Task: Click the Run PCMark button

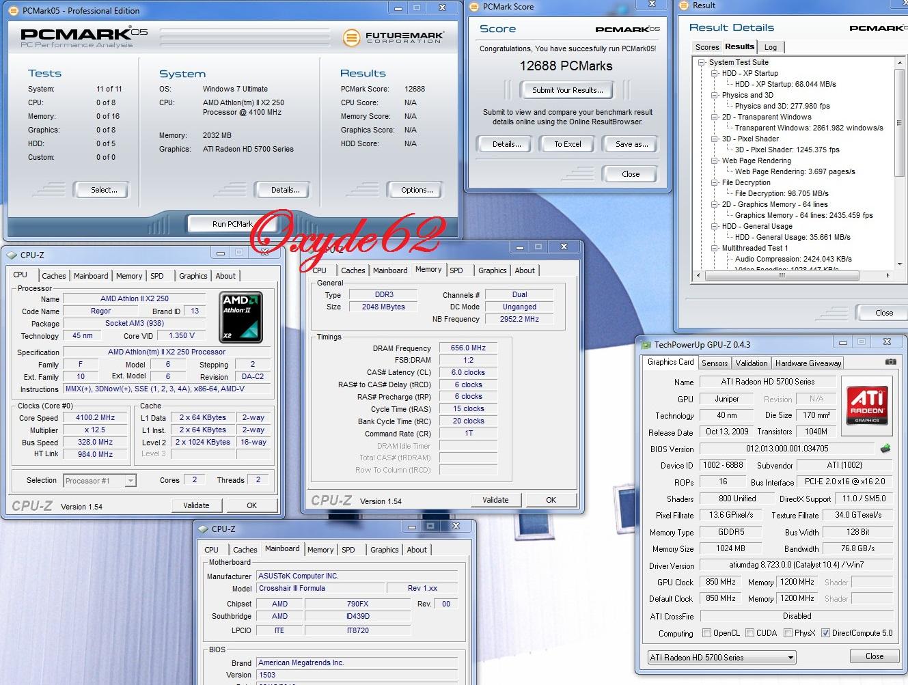Action: 232,224
